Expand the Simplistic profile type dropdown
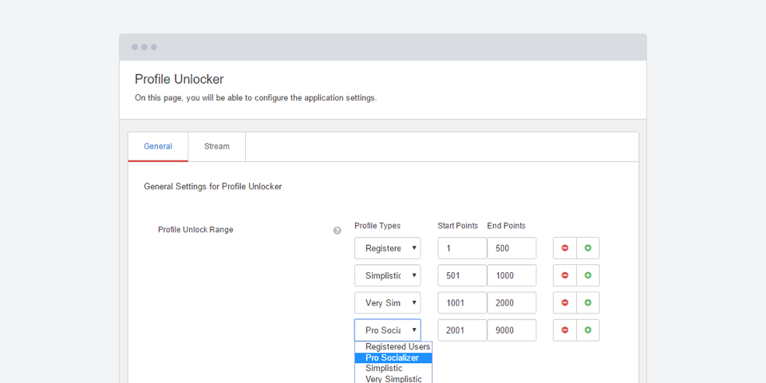Screen dimensions: 766x383 [387, 275]
